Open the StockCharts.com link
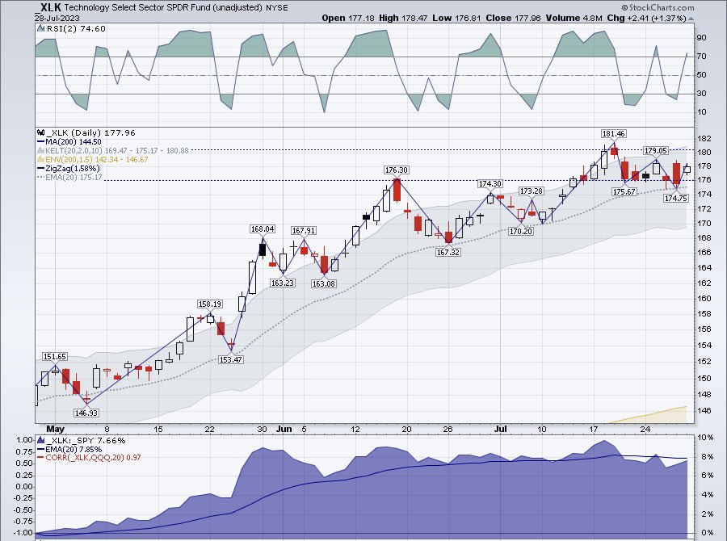This screenshot has width=727, height=541. (661, 7)
